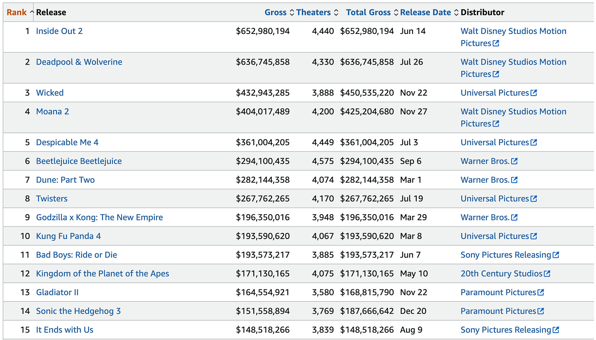Viewport: 596px width, 340px height.
Task: Open Warner Bros. distributor for Godzilla x Kong
Action: (485, 218)
